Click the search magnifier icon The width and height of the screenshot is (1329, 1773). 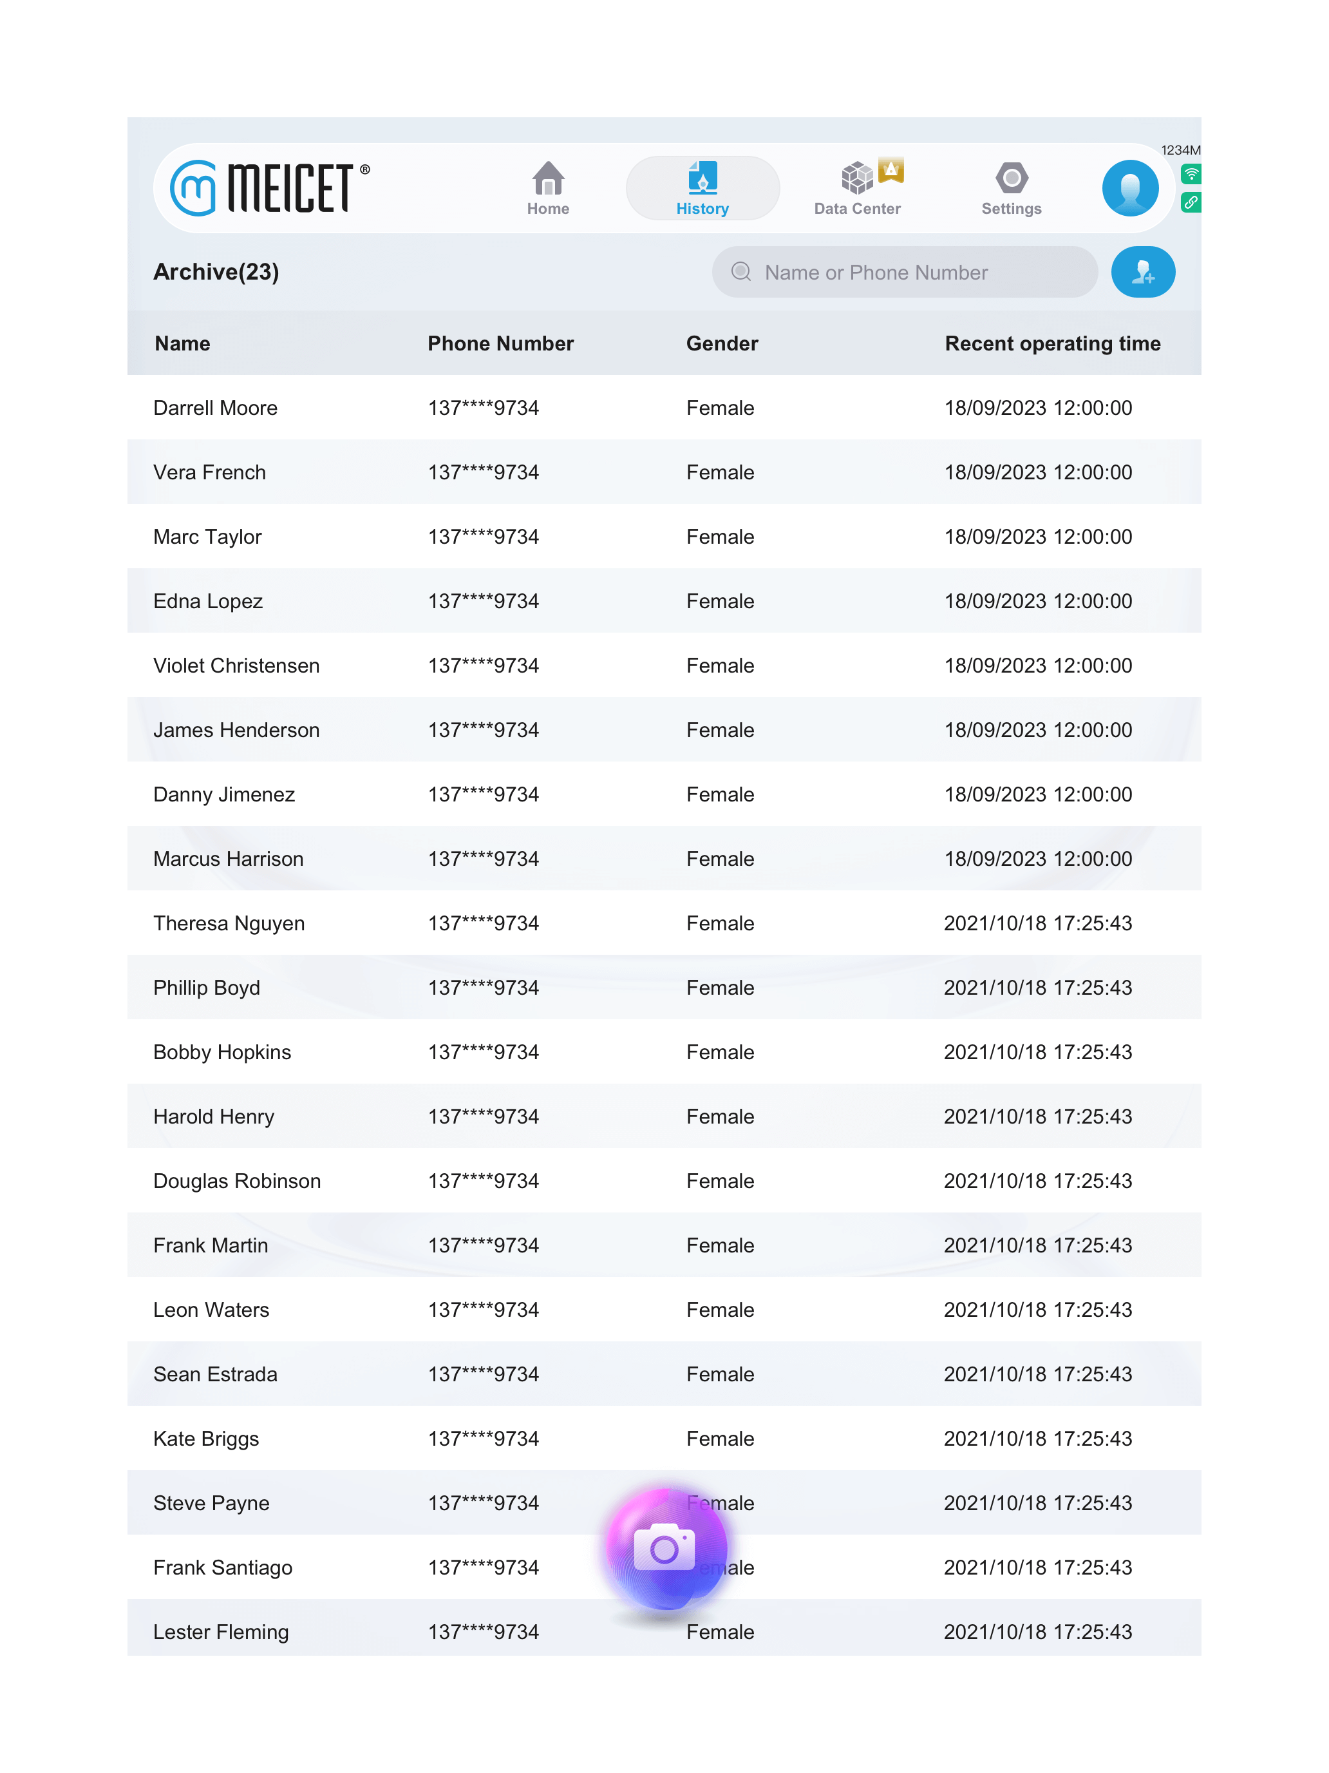(x=741, y=273)
